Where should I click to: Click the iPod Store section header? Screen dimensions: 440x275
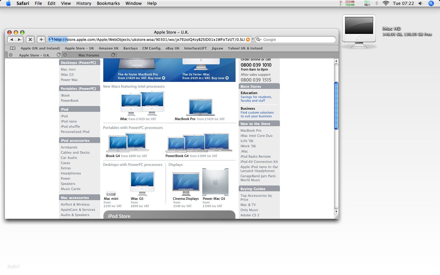click(169, 215)
